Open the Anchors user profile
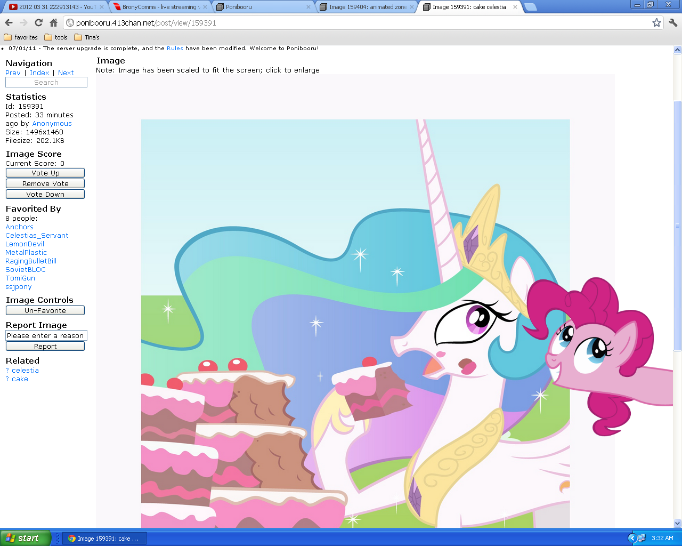The image size is (682, 546). tap(19, 227)
